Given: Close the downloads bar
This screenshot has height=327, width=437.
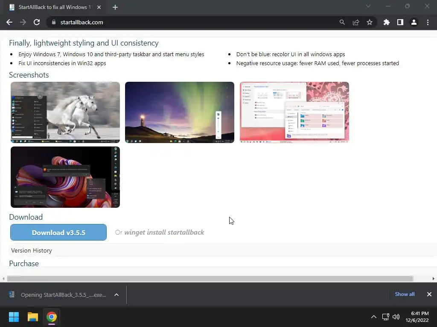Looking at the screenshot, I should tap(429, 294).
